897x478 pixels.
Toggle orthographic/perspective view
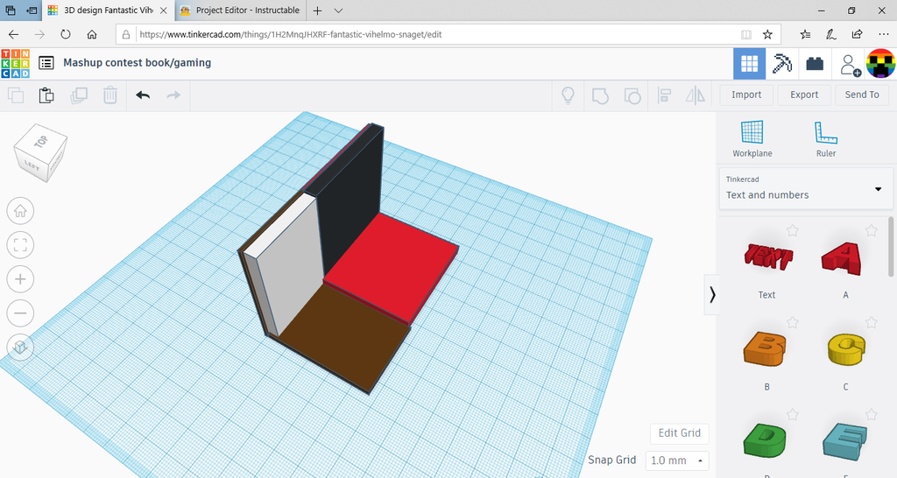pos(20,347)
